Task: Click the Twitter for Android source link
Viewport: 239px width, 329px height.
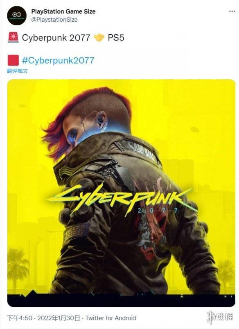Action: click(x=110, y=318)
